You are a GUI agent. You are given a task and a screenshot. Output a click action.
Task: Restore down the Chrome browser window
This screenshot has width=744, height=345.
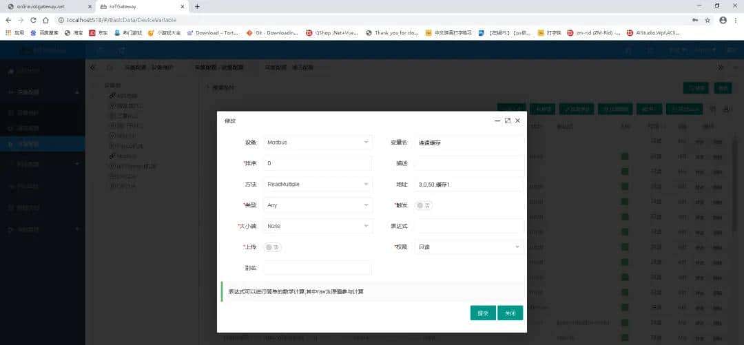[717, 6]
